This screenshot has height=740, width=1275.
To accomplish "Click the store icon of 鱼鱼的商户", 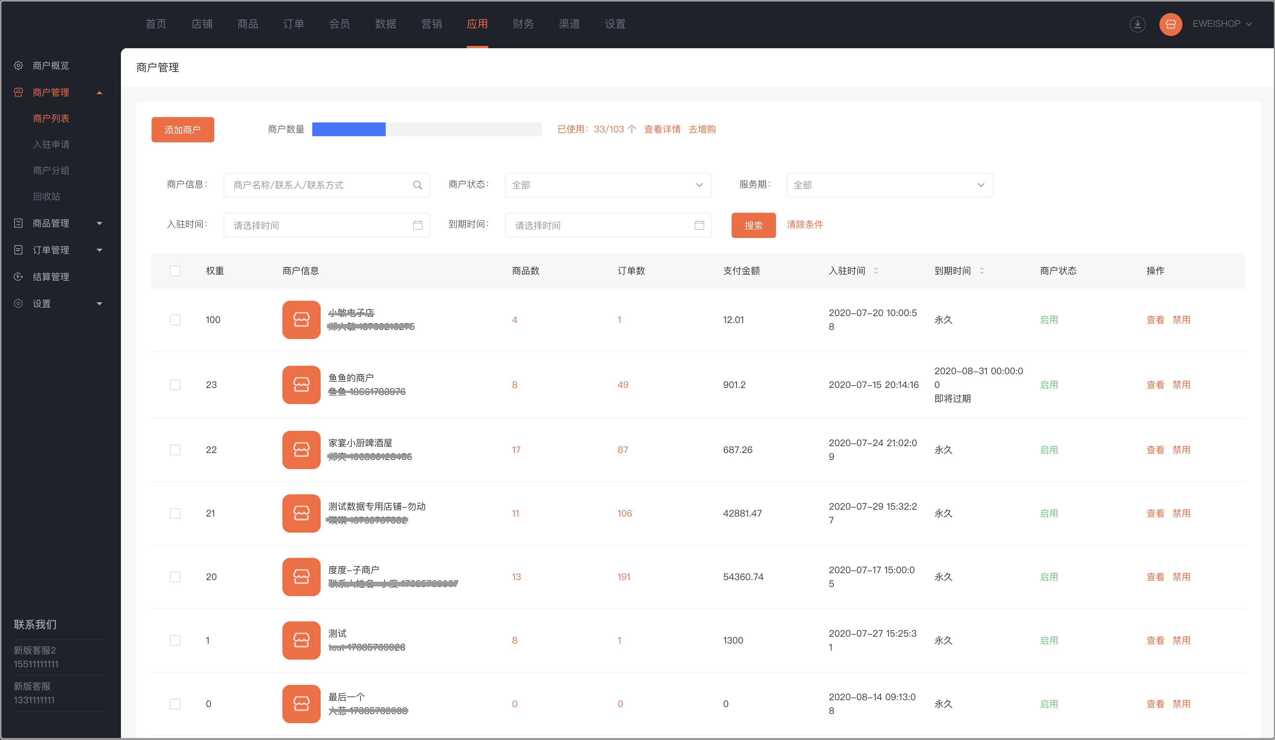I will click(301, 385).
